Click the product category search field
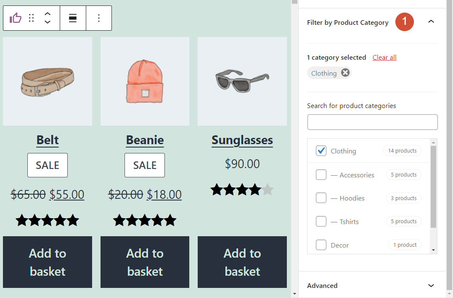Viewport: 453px width, 298px height. (x=372, y=122)
